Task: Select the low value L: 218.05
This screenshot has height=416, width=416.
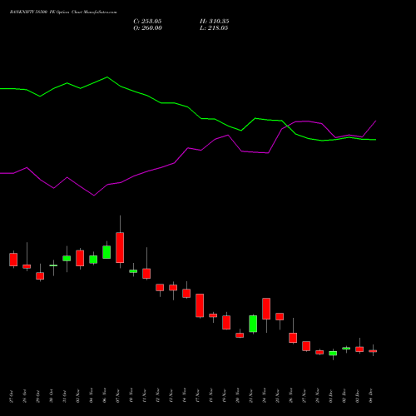Action: (x=214, y=28)
